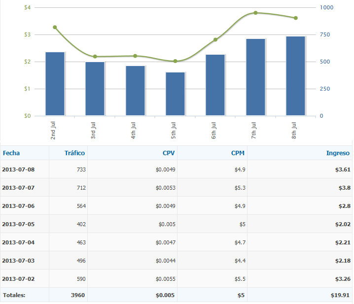Sort table by Fecha column header
This screenshot has width=354, height=304.
click(11, 153)
